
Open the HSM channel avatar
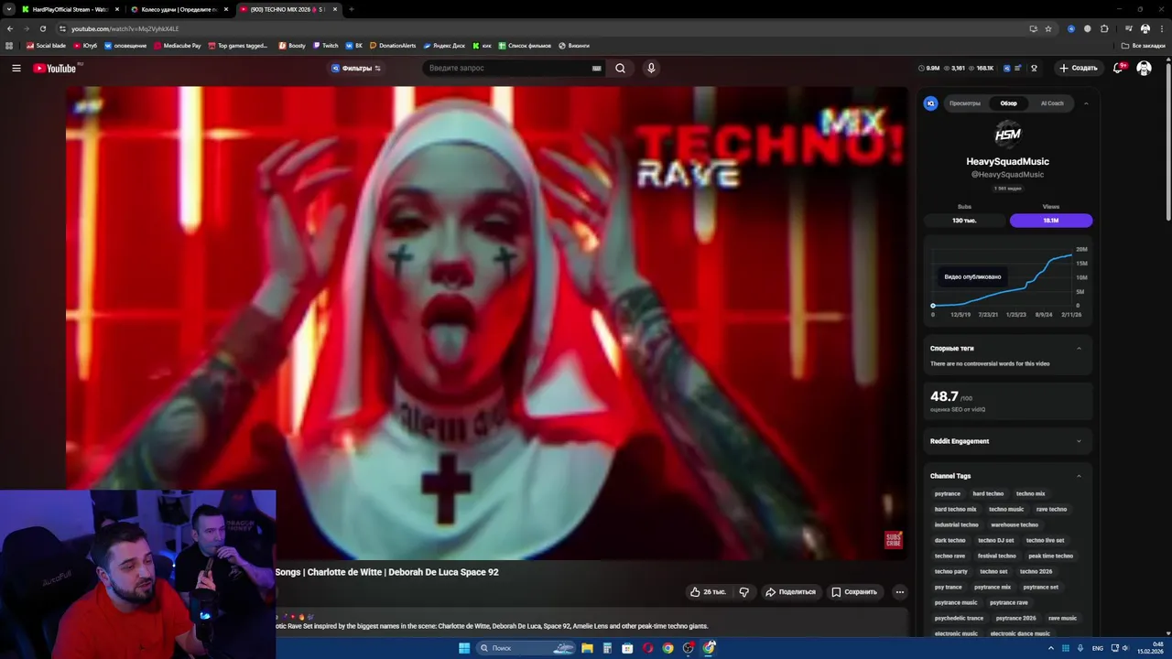pyautogui.click(x=1007, y=135)
